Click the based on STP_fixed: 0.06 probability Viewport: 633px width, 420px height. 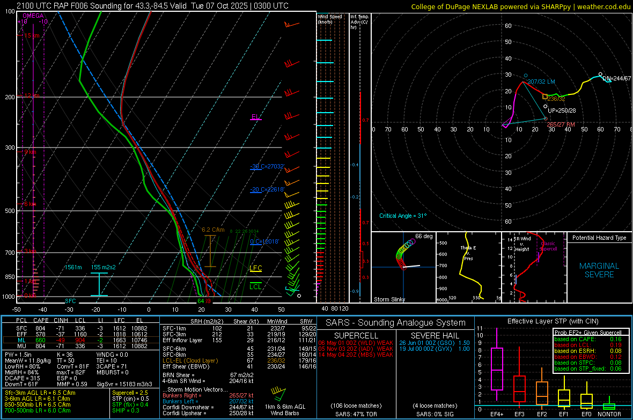pos(588,369)
